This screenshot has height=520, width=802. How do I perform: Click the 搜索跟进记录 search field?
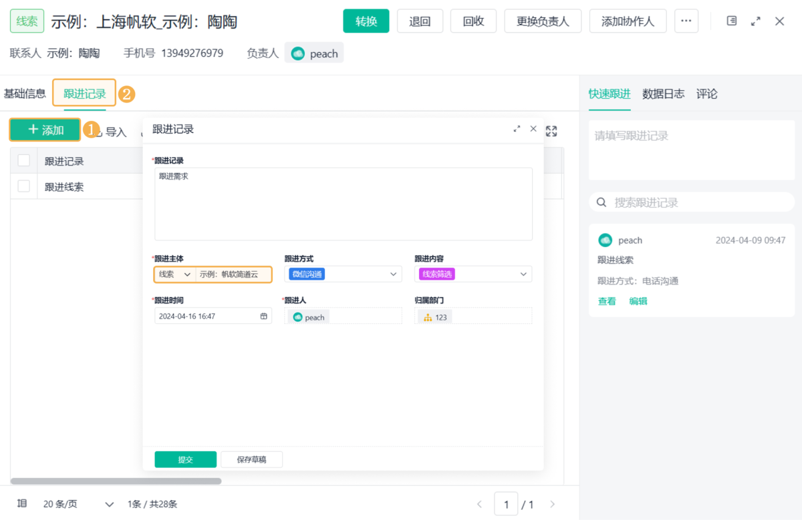tap(692, 202)
